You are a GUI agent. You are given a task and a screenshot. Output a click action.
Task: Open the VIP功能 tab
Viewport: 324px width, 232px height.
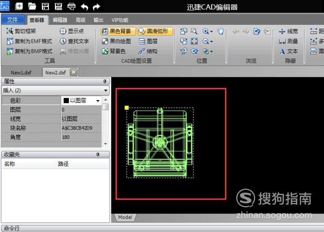[x=120, y=20]
